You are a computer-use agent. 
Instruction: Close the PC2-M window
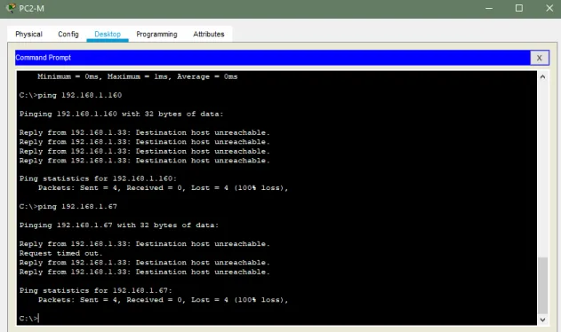coord(549,8)
